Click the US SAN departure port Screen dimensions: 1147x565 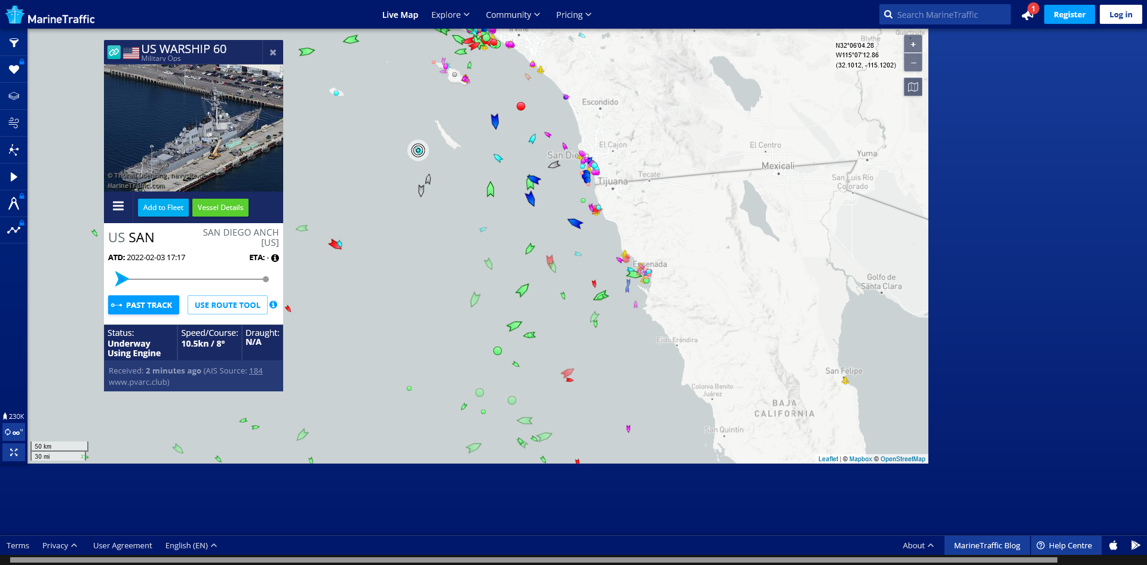131,237
